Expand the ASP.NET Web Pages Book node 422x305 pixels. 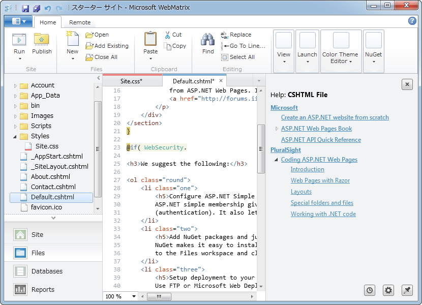pyautogui.click(x=277, y=129)
